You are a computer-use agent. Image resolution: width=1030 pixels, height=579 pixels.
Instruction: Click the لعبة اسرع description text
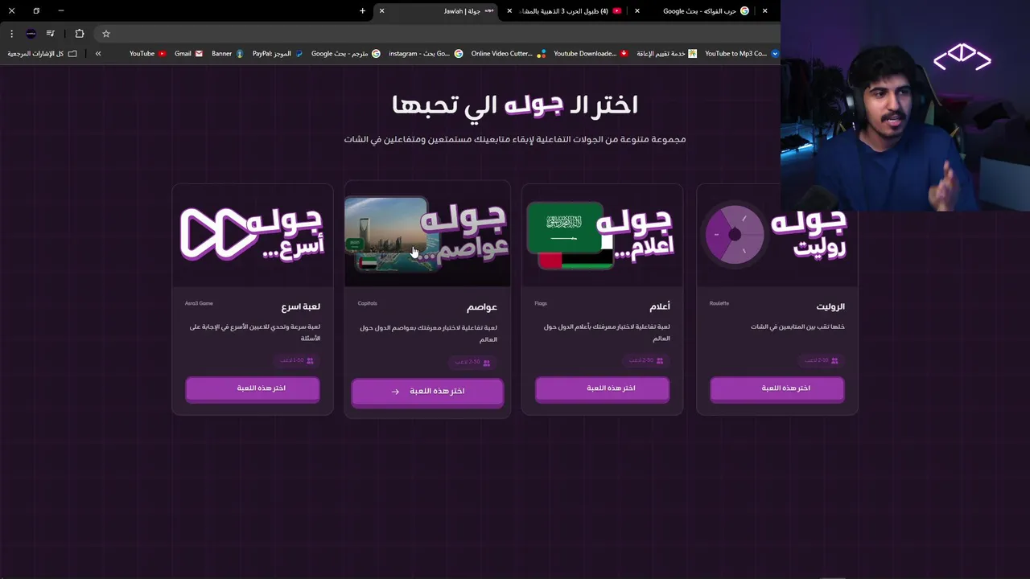[x=255, y=332]
